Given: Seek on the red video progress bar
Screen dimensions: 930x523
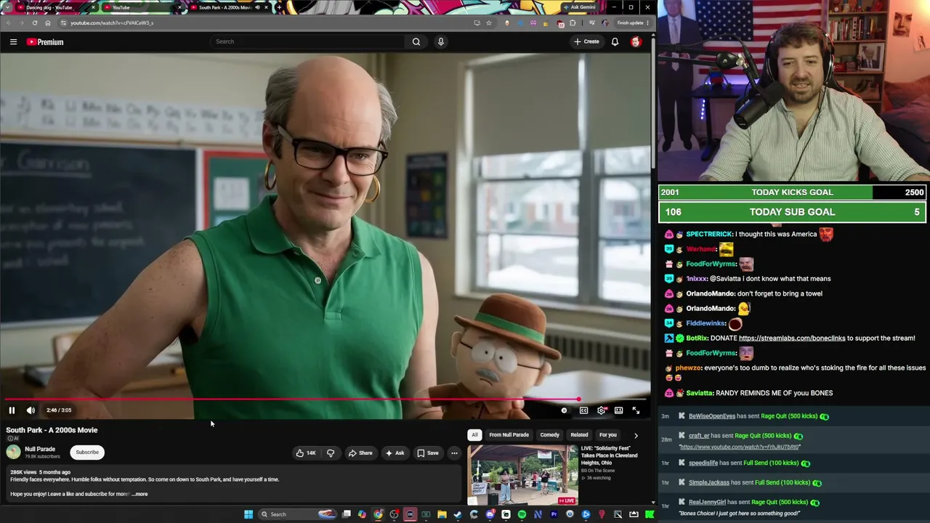Looking at the screenshot, I should (325, 399).
